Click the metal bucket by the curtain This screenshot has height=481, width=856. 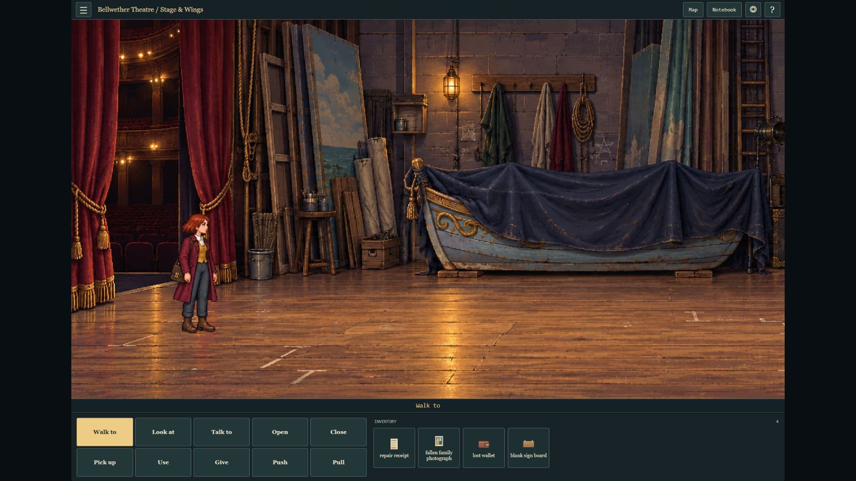261,264
